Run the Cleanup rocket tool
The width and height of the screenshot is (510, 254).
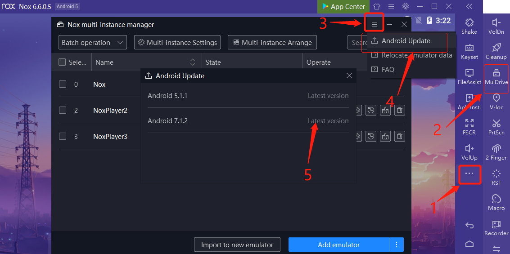[496, 51]
